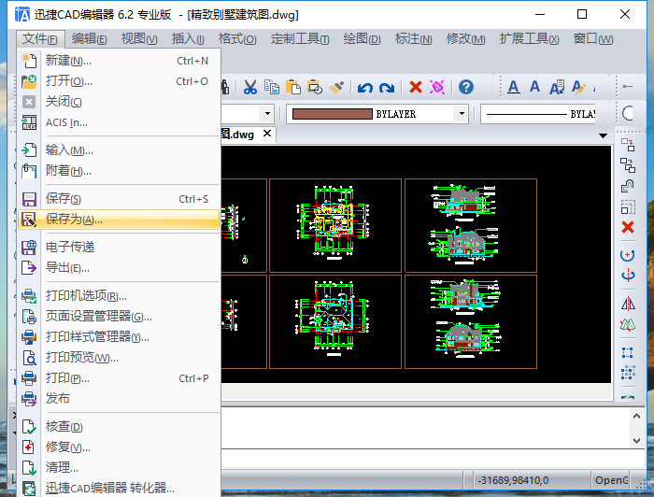
Task: Click the Array grid icon in right toolbar
Action: tap(628, 373)
